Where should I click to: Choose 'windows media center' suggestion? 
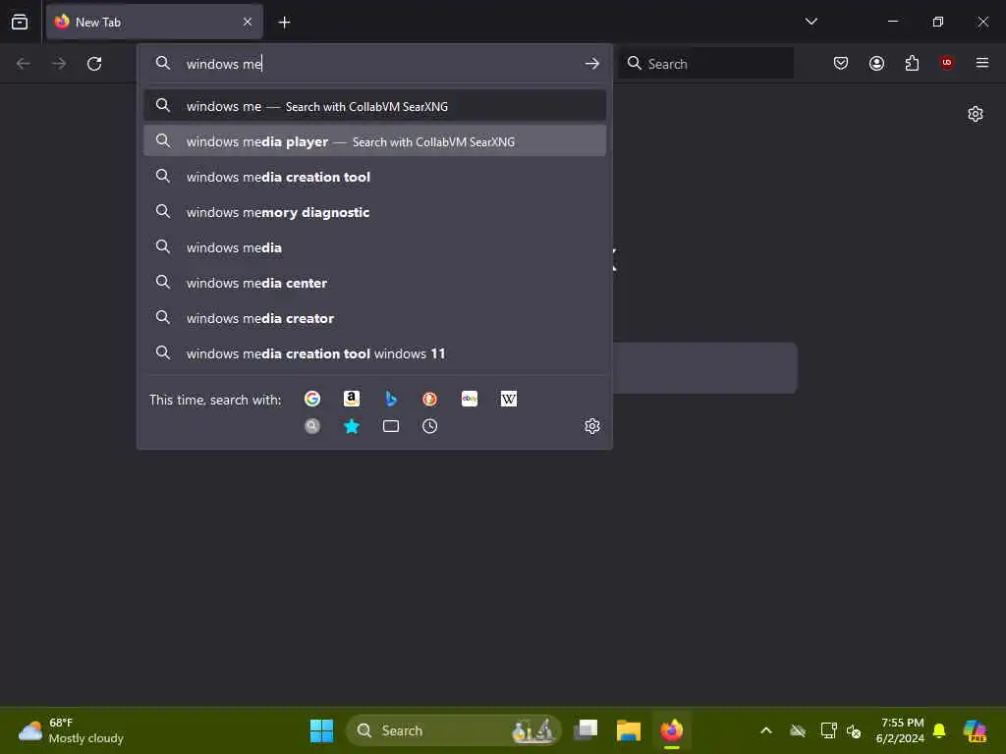click(374, 282)
